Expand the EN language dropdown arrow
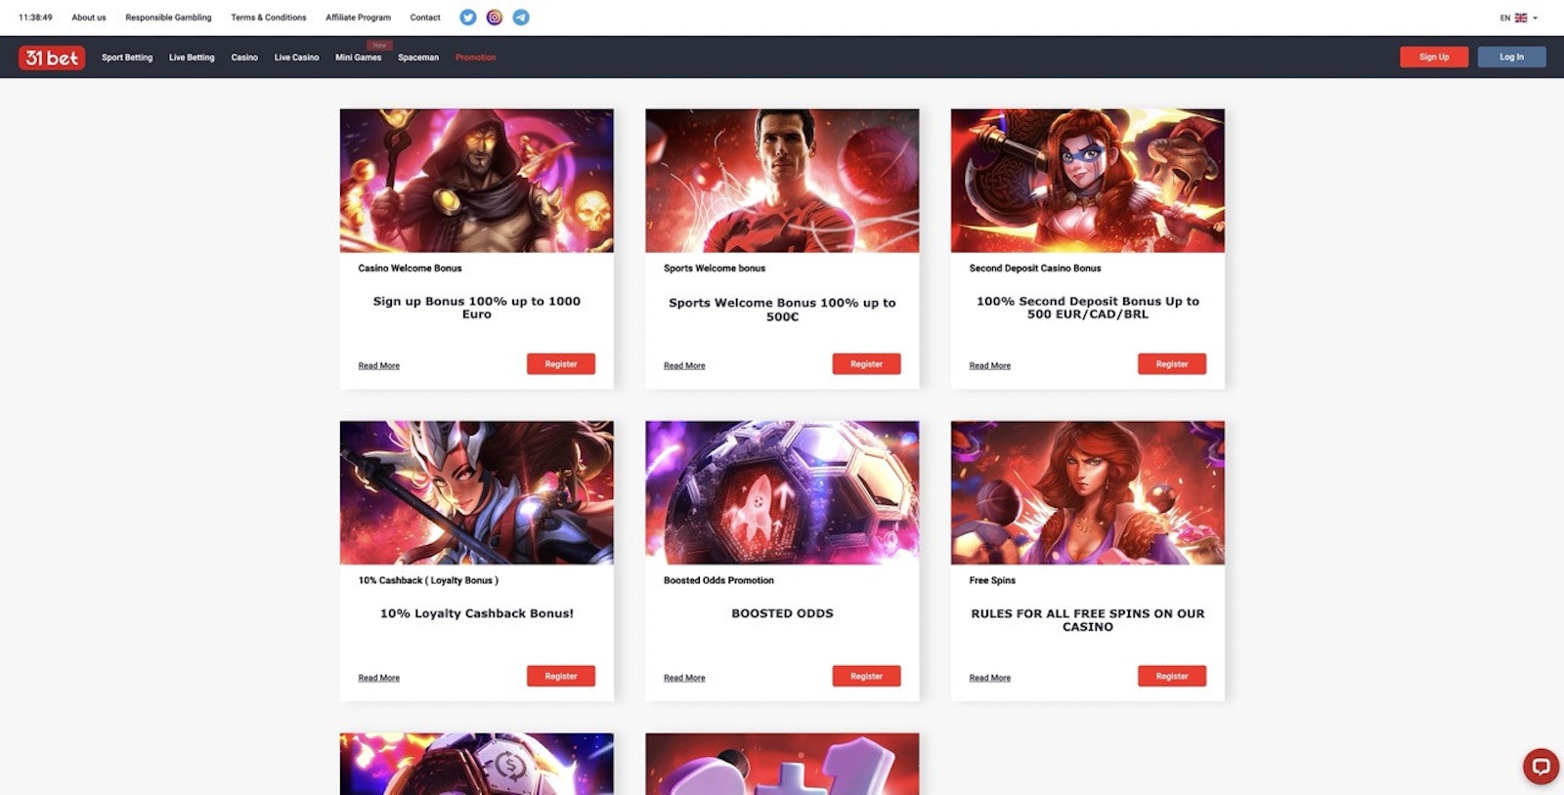The width and height of the screenshot is (1564, 795). point(1536,18)
